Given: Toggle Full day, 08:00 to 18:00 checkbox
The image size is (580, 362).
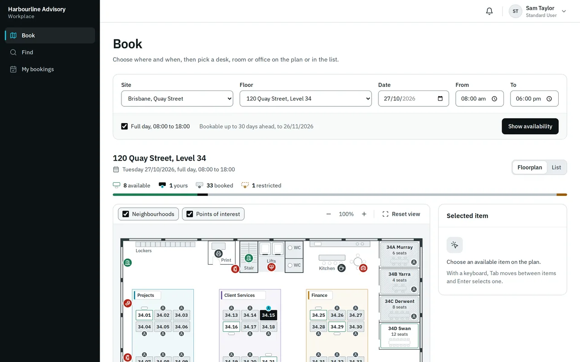Looking at the screenshot, I should (125, 126).
